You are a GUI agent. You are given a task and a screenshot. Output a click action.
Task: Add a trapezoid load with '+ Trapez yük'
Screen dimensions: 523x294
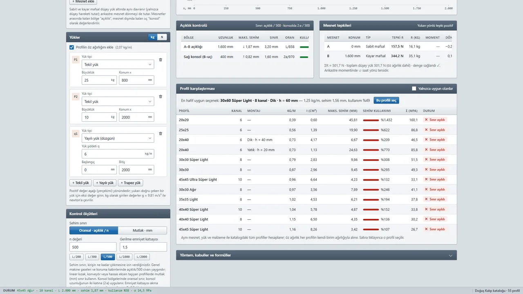tap(130, 183)
